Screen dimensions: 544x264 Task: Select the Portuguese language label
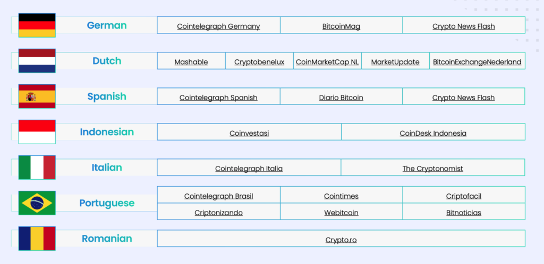107,203
